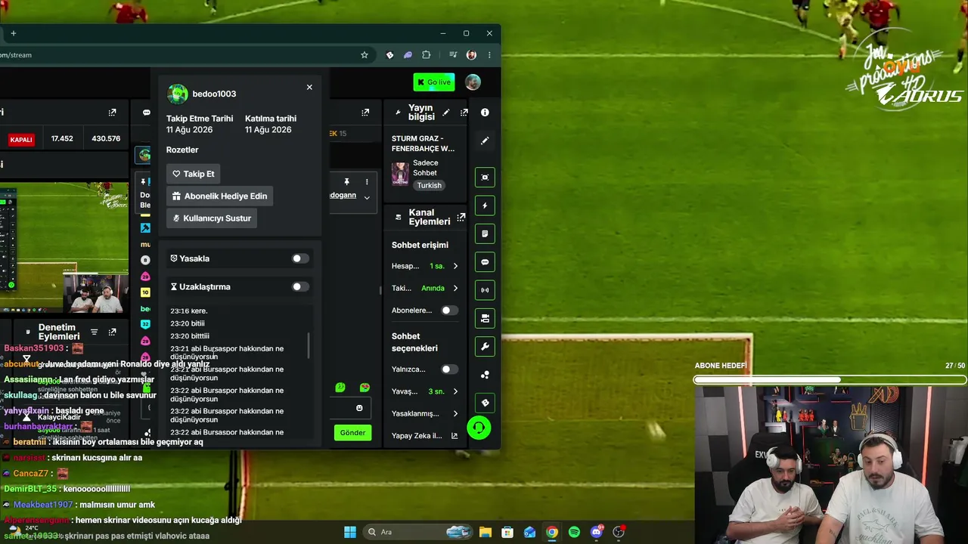The image size is (968, 544).
Task: Open Spotify from the taskbar
Action: click(x=574, y=532)
